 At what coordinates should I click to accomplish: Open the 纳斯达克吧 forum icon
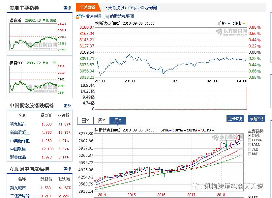pos(78,16)
